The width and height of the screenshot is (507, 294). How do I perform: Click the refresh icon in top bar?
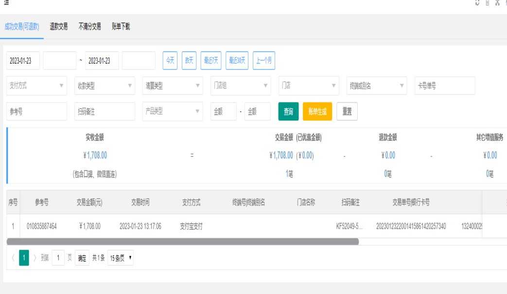click(477, 3)
